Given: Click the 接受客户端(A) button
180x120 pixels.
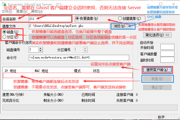Looking at the screenshot, I should click(157, 70).
